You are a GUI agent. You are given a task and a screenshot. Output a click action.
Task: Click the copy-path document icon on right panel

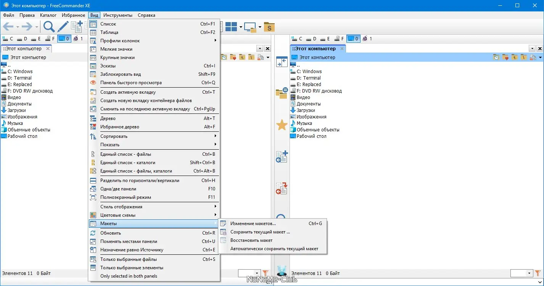coord(533,57)
